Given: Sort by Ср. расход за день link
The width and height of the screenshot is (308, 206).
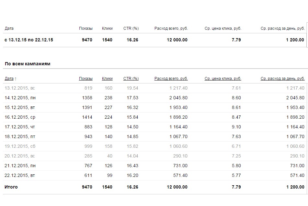Looking at the screenshot, I should coord(282,79).
